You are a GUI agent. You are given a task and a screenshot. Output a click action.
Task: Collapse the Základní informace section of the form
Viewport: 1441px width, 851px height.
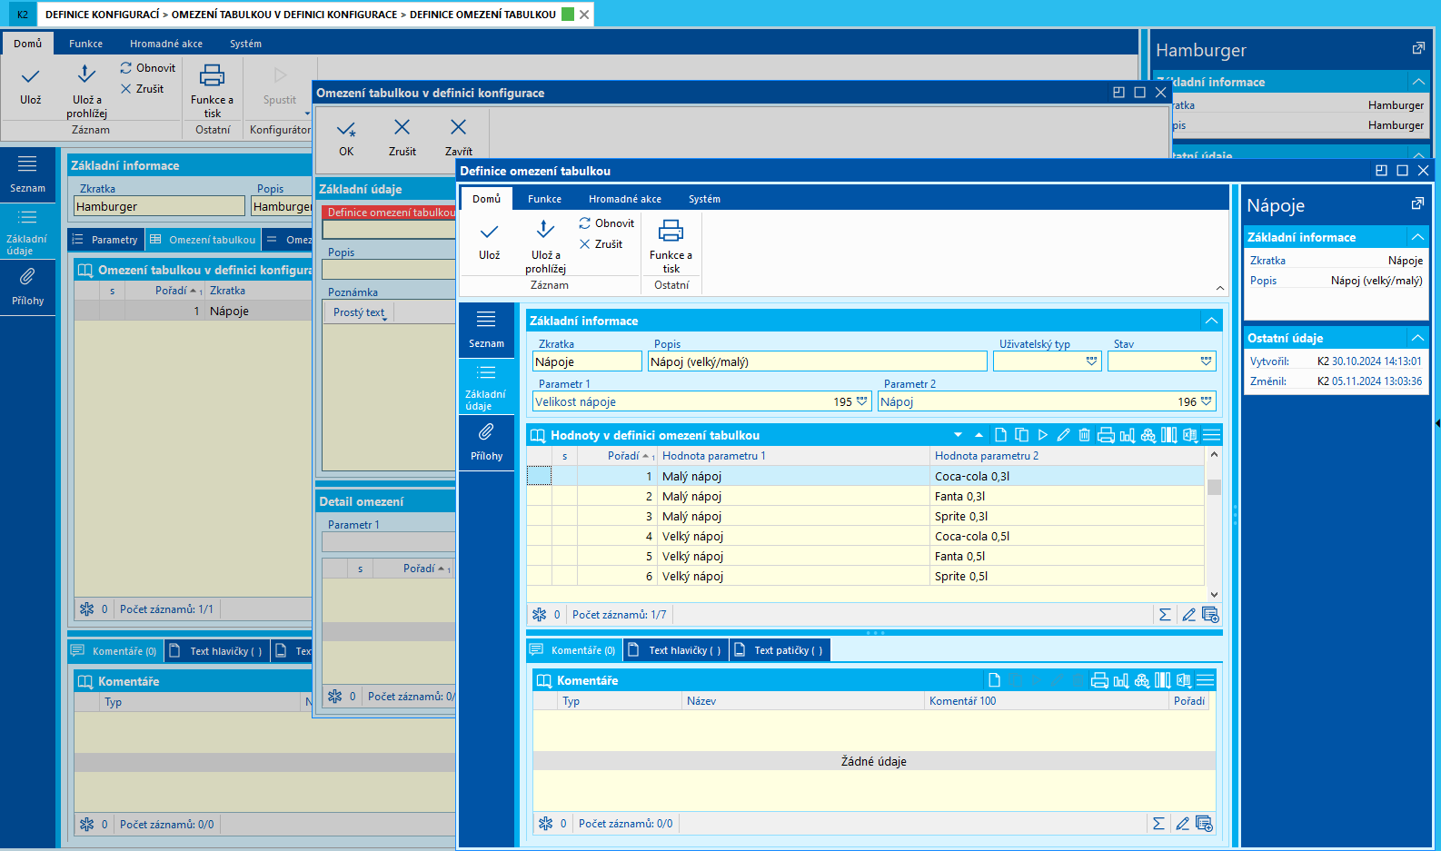(1211, 321)
